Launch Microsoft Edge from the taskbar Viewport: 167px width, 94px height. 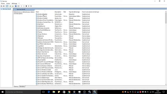point(49,92)
